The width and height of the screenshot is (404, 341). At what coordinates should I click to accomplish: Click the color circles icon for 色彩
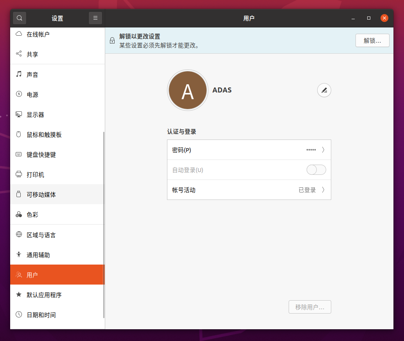pos(19,214)
